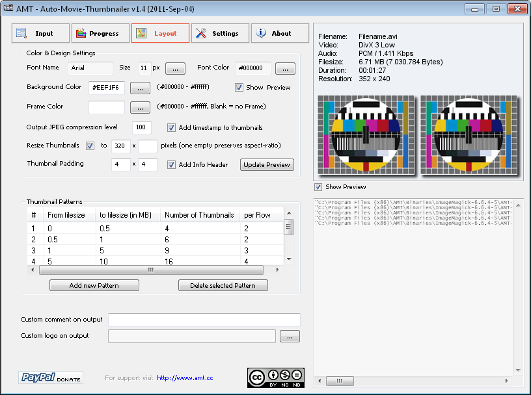Open the http://www.amt.cc support link
Viewport: 531px width, 395px height.
point(185,377)
